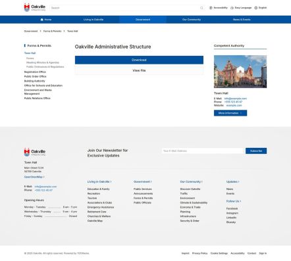Open LinkedIn under Follow Us
291x261 pixels.
[x=231, y=218]
